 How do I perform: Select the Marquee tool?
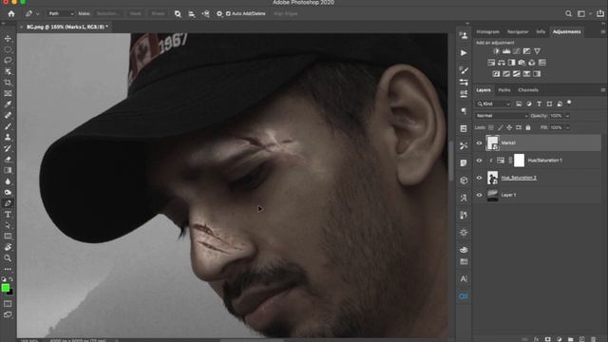tap(8, 49)
